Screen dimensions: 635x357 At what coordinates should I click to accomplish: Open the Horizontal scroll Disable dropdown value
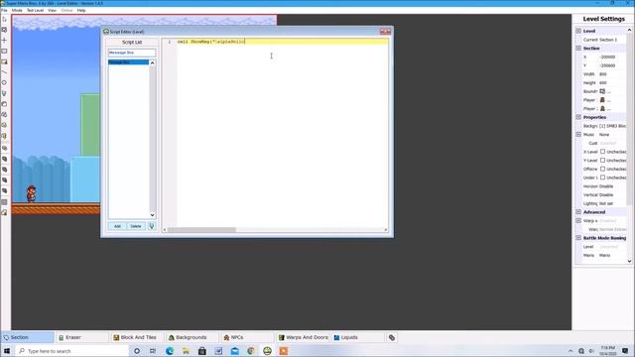click(606, 186)
